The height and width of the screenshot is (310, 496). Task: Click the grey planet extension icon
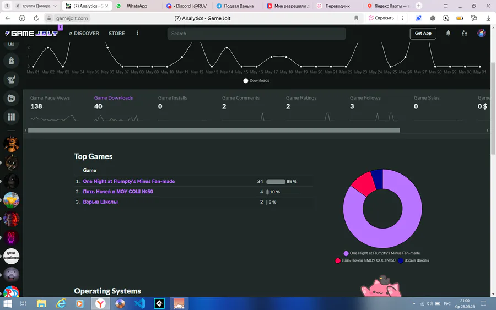click(x=433, y=18)
